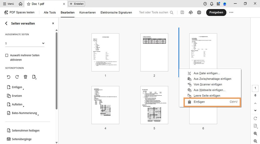Select page 1 thumbnail

105,52
